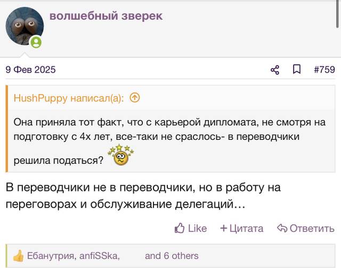Bookmark this post with the bookmark icon
341x268 pixels.
pos(297,69)
